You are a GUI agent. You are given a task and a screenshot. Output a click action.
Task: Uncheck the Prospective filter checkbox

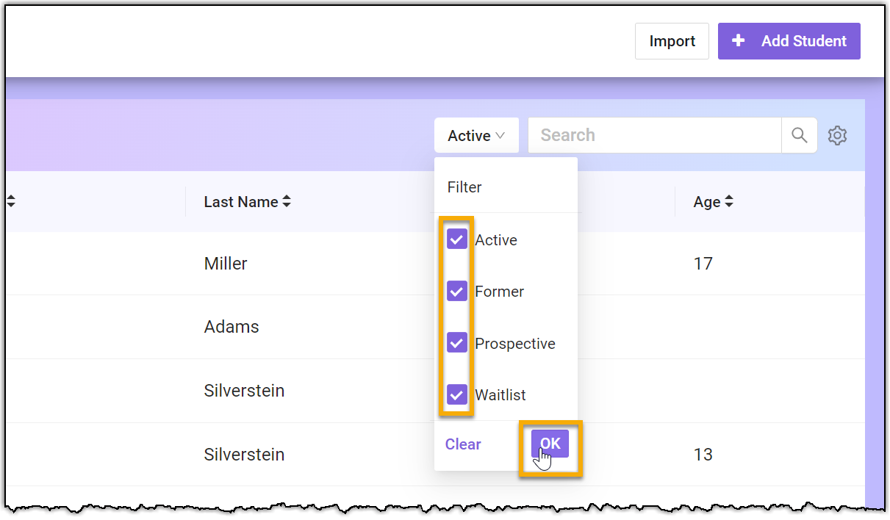point(457,343)
